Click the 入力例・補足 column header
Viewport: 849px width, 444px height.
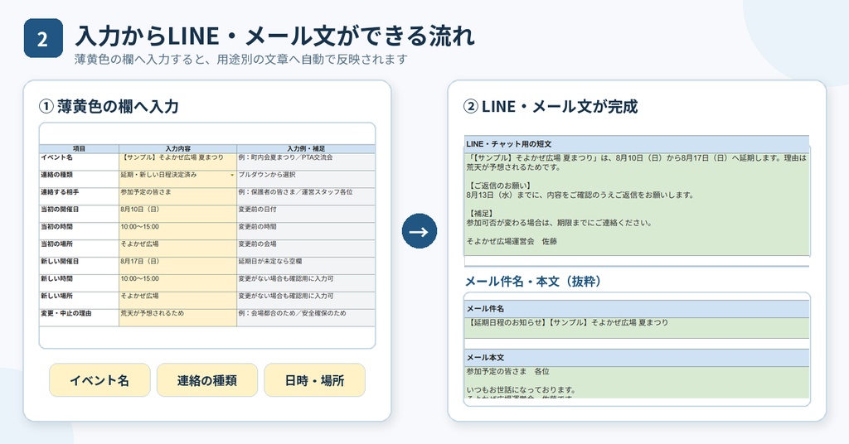pyautogui.click(x=306, y=149)
